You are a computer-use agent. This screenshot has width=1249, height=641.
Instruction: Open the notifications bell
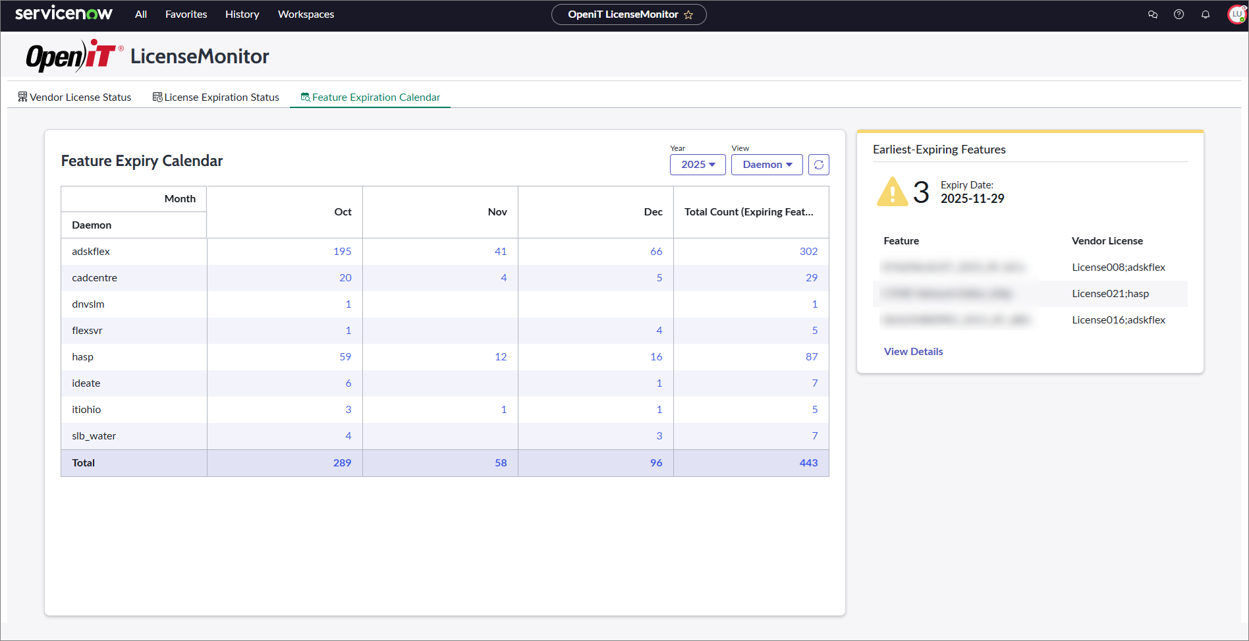(1206, 14)
